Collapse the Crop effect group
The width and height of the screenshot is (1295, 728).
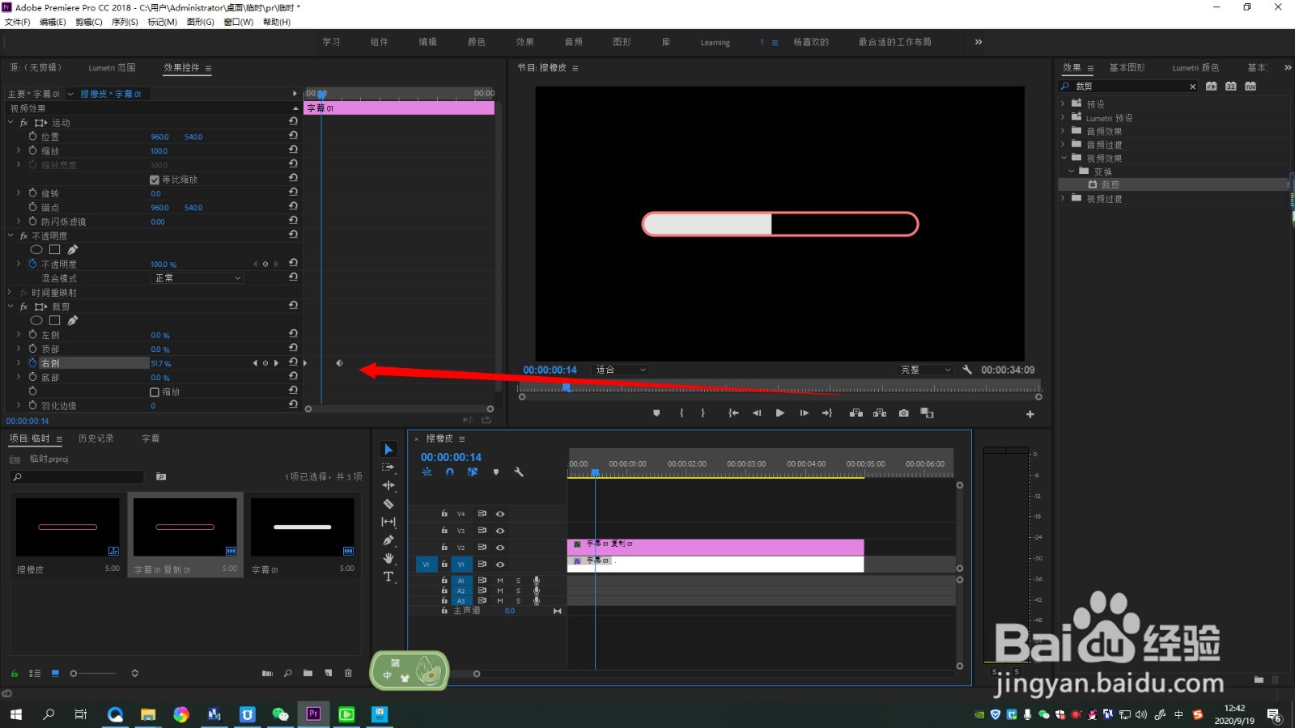click(11, 307)
